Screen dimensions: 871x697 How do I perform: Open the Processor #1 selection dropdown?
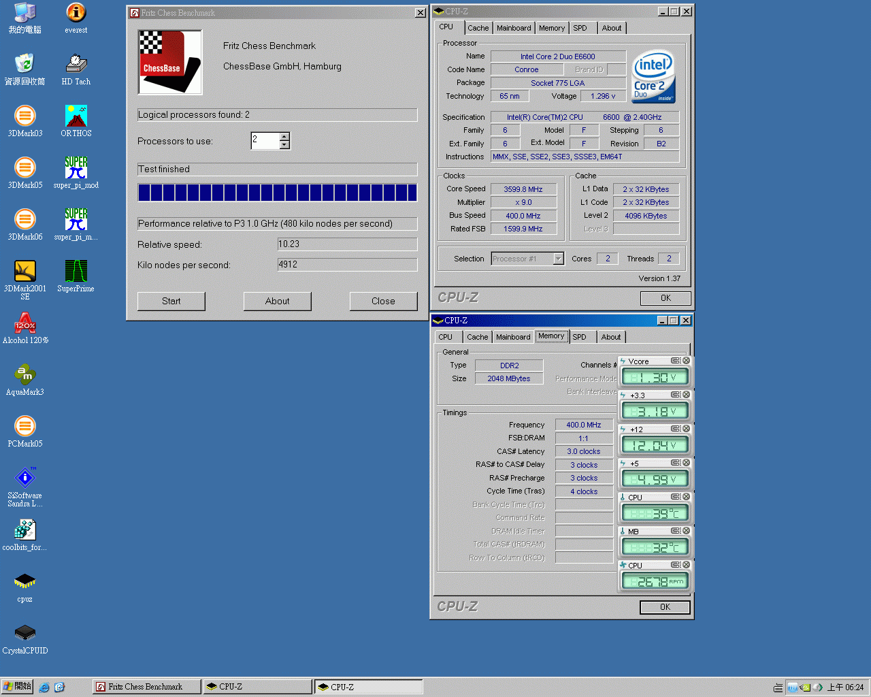[559, 259]
